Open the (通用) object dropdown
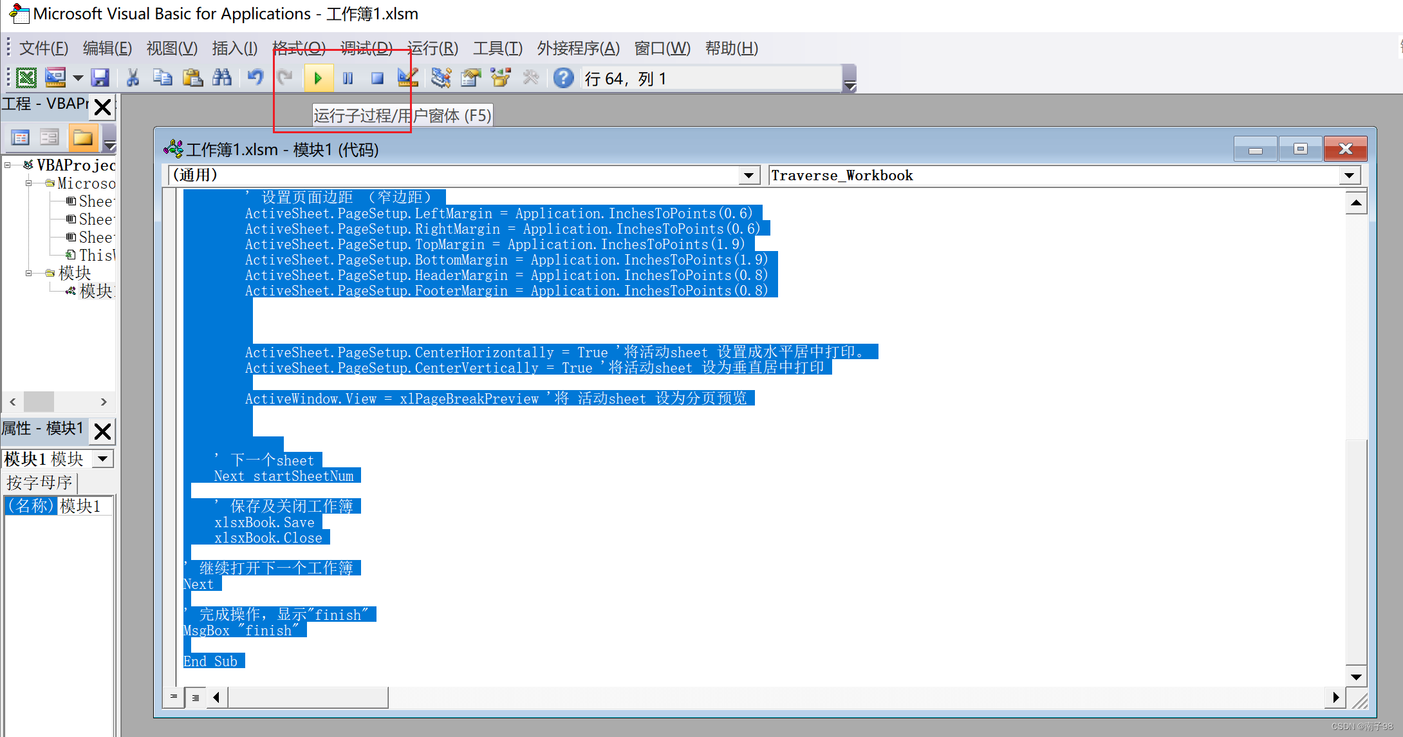The width and height of the screenshot is (1403, 737). click(748, 176)
